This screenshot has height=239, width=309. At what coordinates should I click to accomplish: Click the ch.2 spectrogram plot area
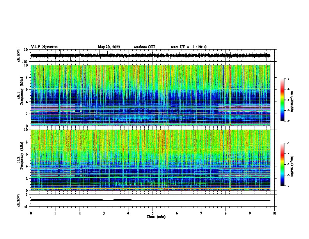pyautogui.click(x=151, y=160)
